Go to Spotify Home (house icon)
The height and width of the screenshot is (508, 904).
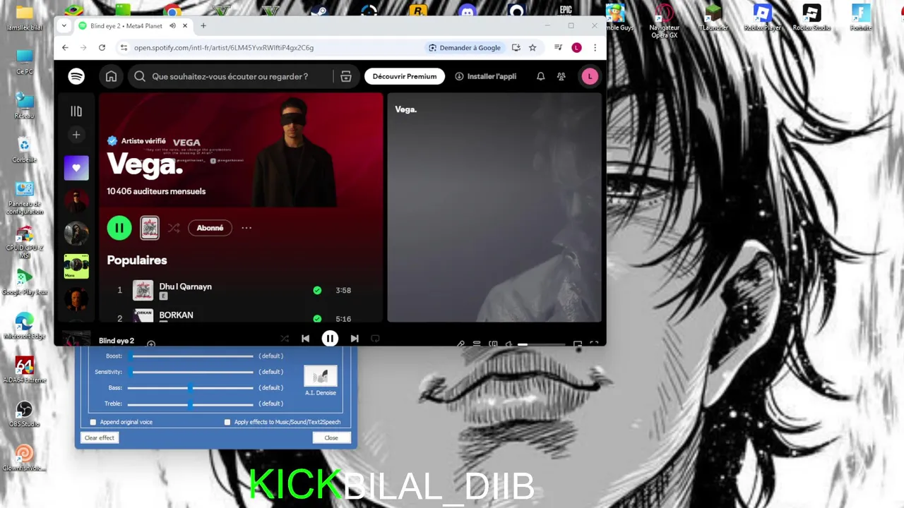[x=111, y=76]
